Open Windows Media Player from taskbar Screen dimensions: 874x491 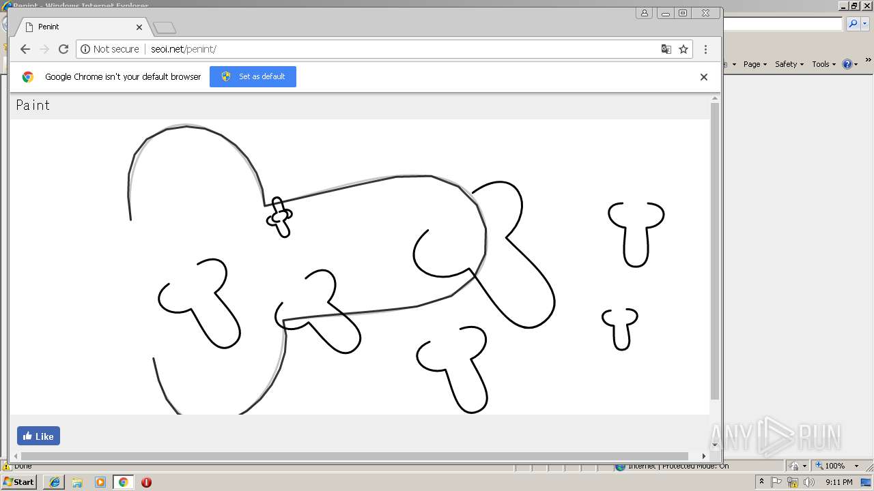pyautogui.click(x=100, y=482)
